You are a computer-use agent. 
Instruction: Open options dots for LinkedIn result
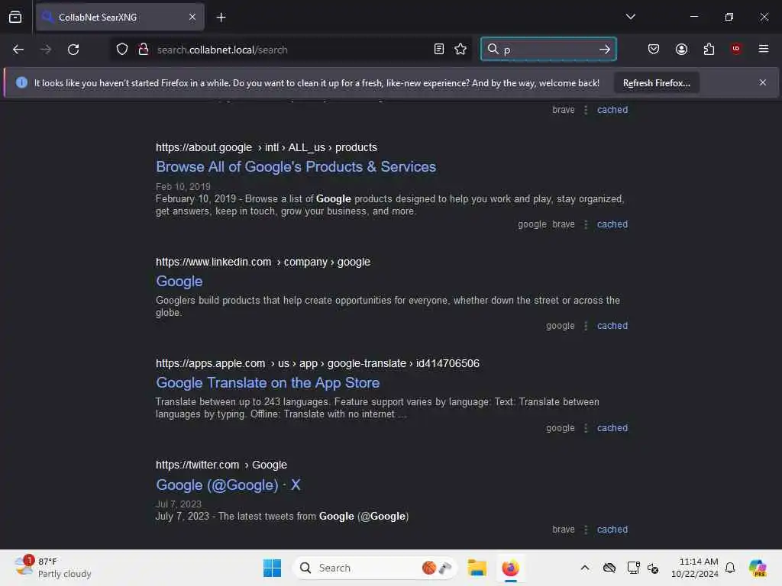tap(586, 326)
